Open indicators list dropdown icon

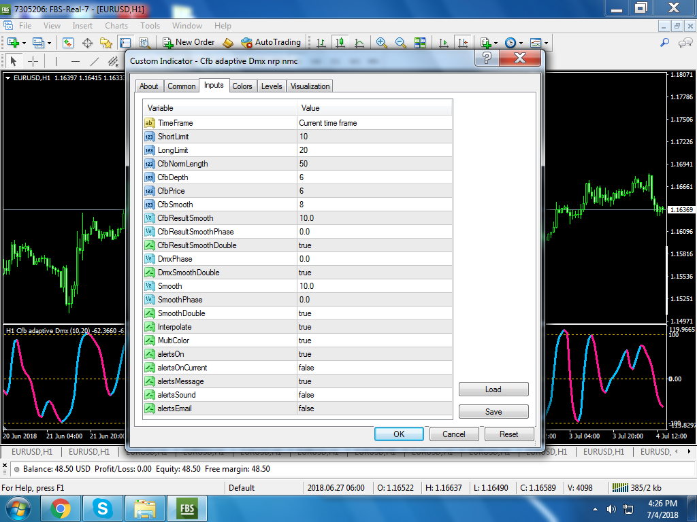489,43
